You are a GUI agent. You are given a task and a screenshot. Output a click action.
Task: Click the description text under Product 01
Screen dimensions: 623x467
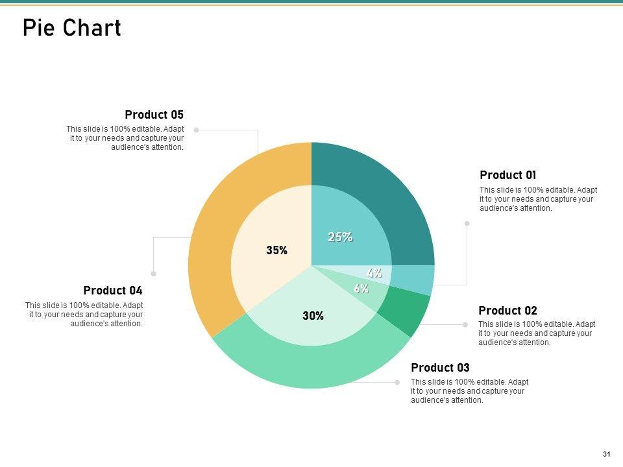point(538,199)
